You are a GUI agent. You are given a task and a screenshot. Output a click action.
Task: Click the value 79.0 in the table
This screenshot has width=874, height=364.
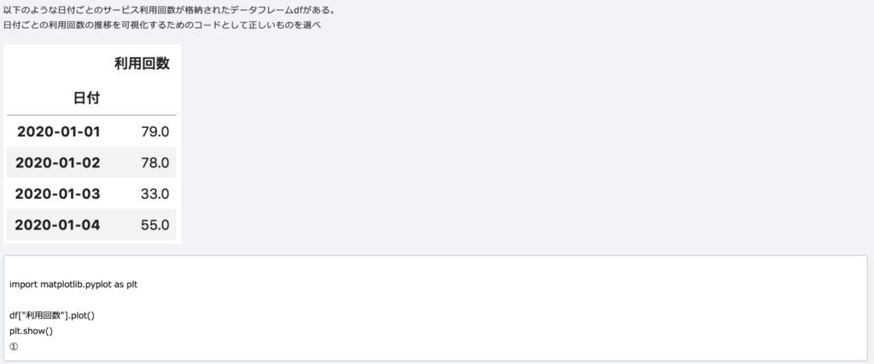155,132
